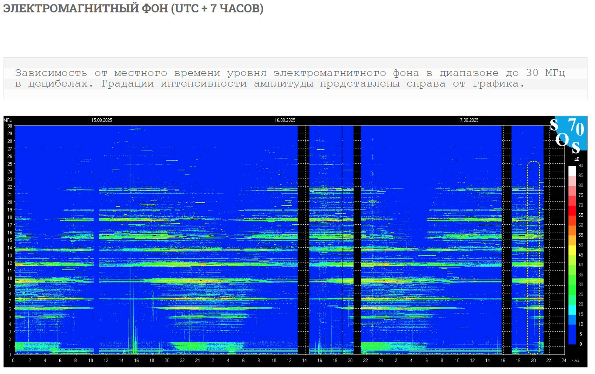
Task: Pick the orange 55 dB legend swatch
Action: [x=572, y=230]
